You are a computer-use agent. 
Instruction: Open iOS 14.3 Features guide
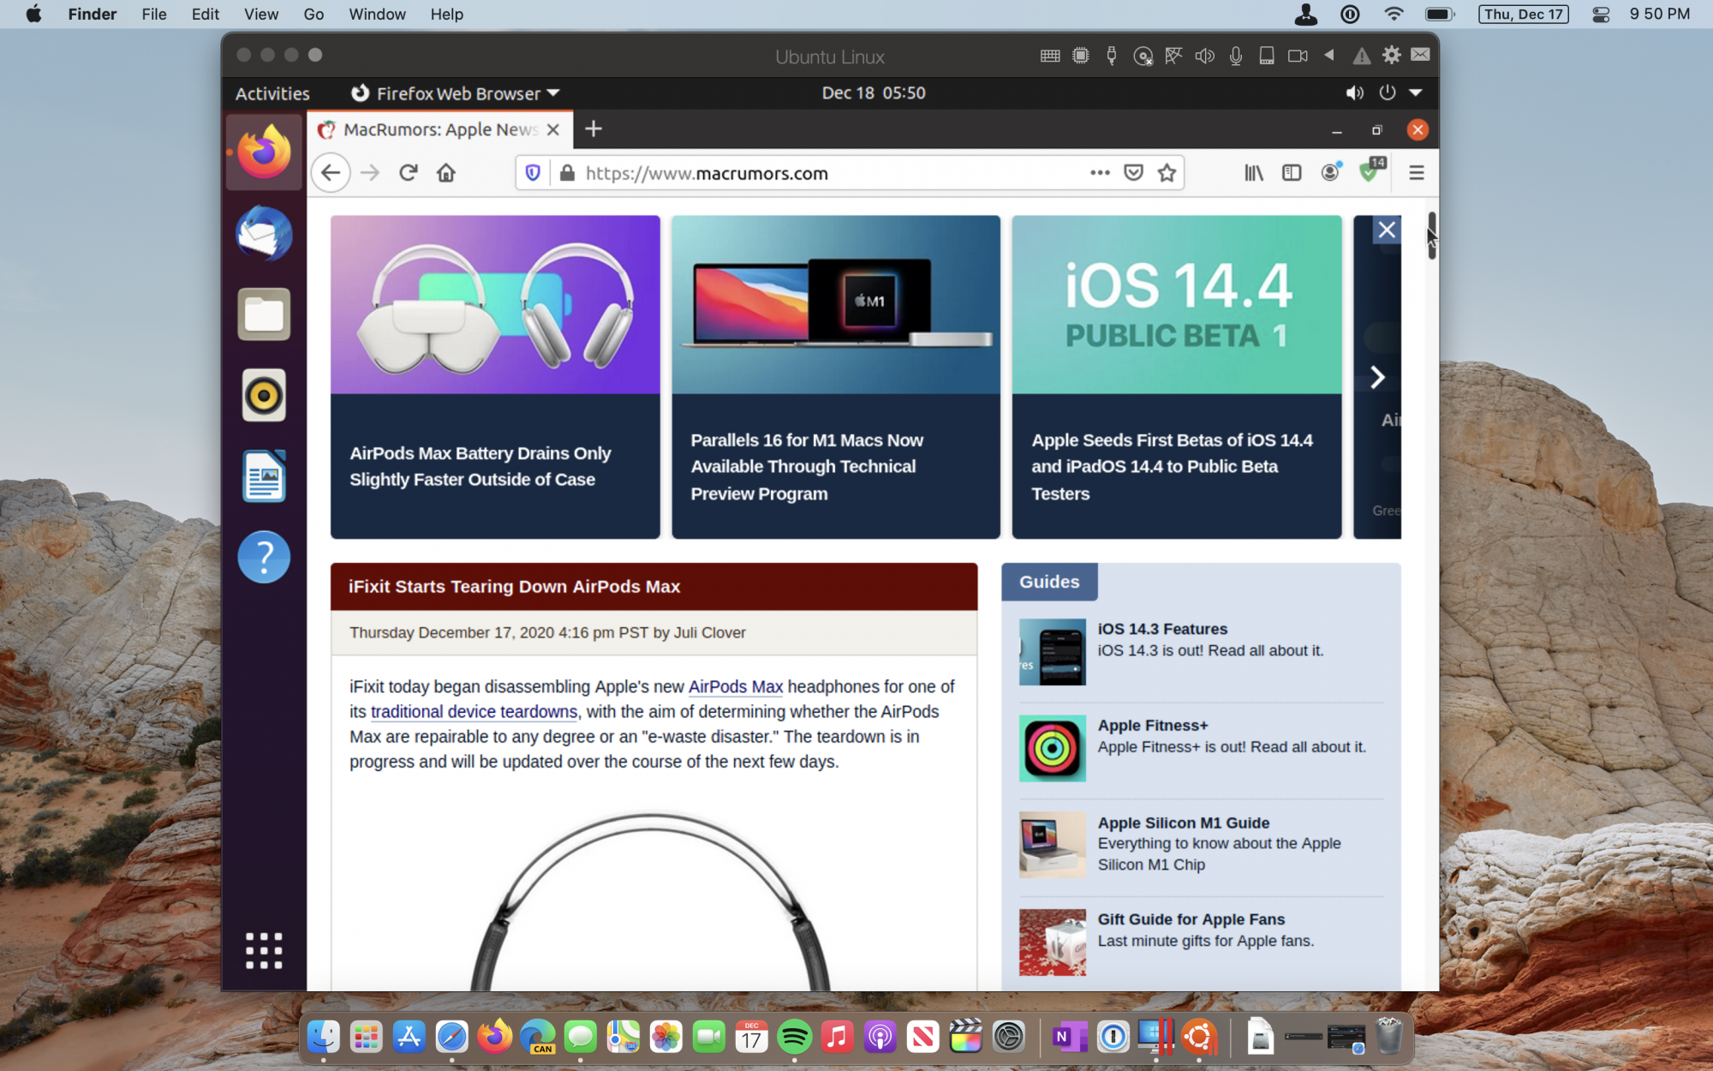pos(1162,629)
